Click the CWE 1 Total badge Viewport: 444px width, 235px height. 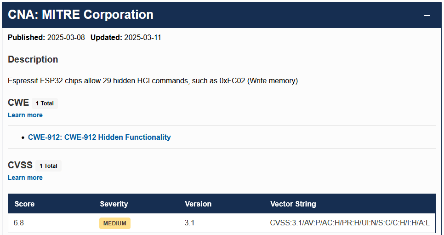click(x=45, y=103)
